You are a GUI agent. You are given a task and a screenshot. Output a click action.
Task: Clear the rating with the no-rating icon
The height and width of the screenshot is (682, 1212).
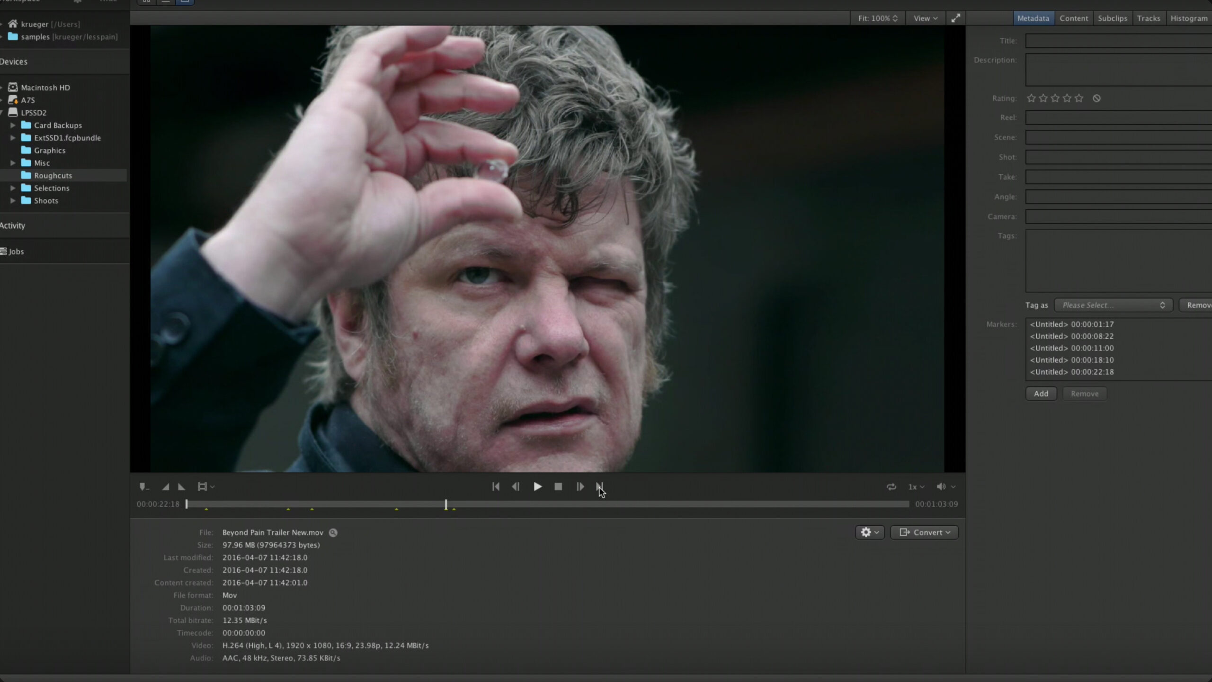(1096, 98)
